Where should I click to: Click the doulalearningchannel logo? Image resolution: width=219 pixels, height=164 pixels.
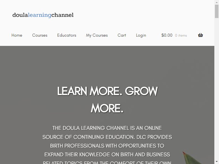click(x=43, y=15)
